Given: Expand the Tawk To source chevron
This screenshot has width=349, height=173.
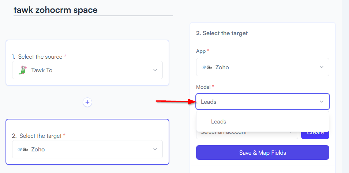Looking at the screenshot, I should tap(155, 70).
